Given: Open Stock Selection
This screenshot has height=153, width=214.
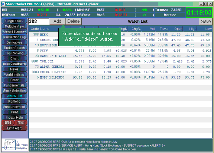Looking at the screenshot, I should coord(14,91).
